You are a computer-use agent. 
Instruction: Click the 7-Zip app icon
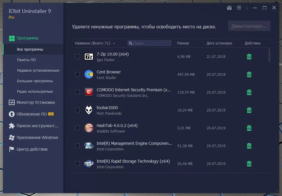[x=89, y=57]
